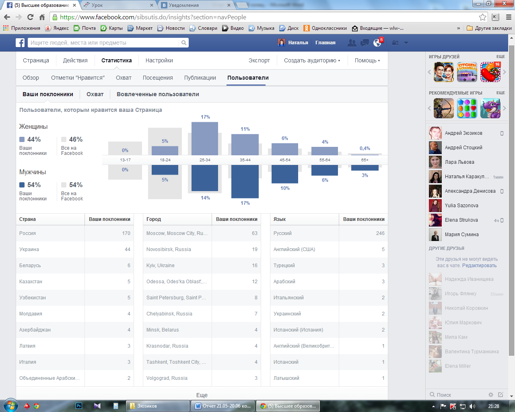Open the Страница tab

click(36, 60)
